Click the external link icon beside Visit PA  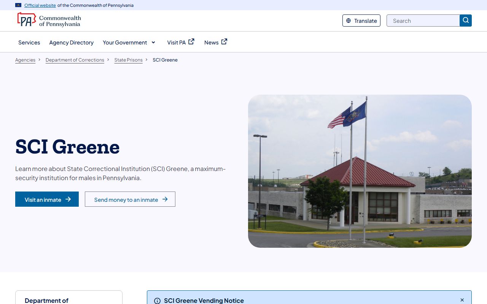191,41
